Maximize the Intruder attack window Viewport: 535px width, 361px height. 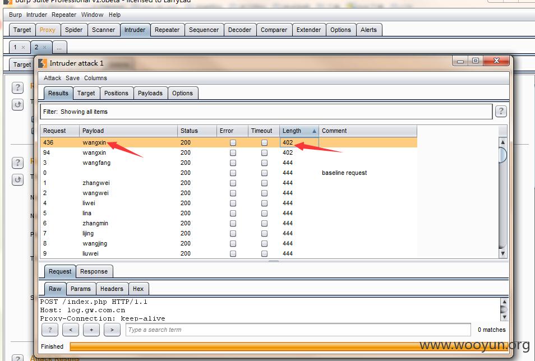click(x=476, y=61)
